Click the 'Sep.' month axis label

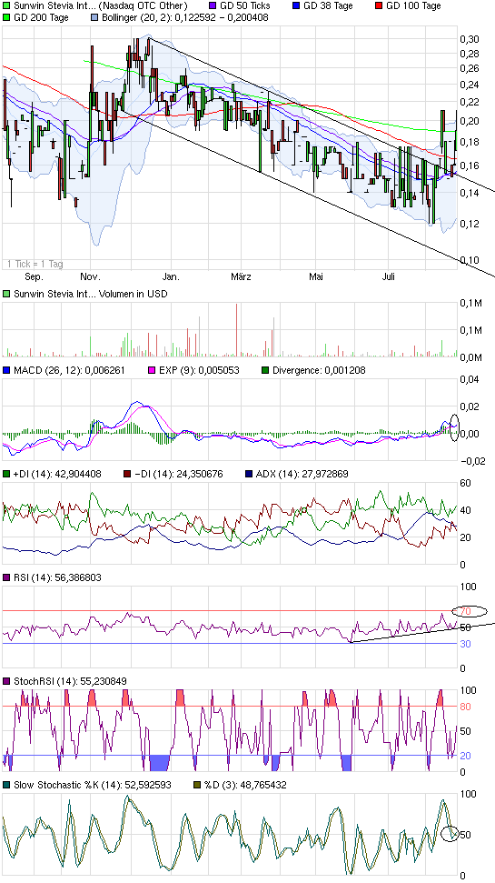[35, 277]
